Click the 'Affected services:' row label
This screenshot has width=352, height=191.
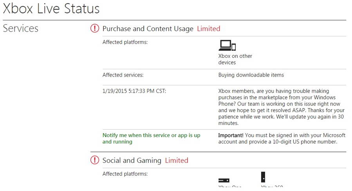pyautogui.click(x=123, y=75)
